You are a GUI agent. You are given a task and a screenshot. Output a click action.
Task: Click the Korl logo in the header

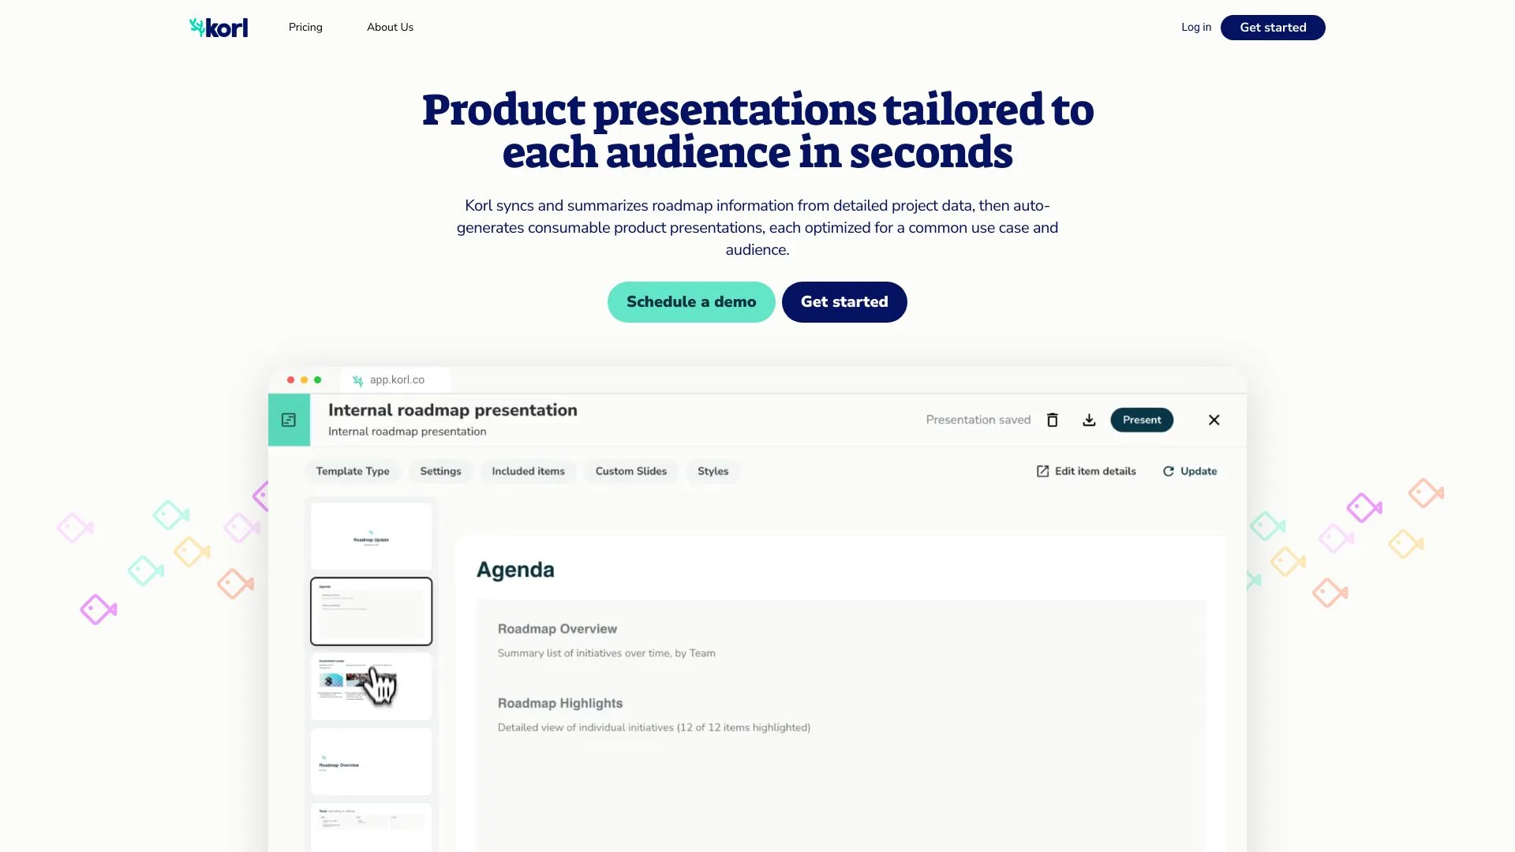(219, 28)
